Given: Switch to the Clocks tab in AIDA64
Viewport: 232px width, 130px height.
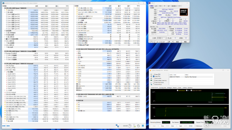Looking at the screenshot, I should 179,88.
